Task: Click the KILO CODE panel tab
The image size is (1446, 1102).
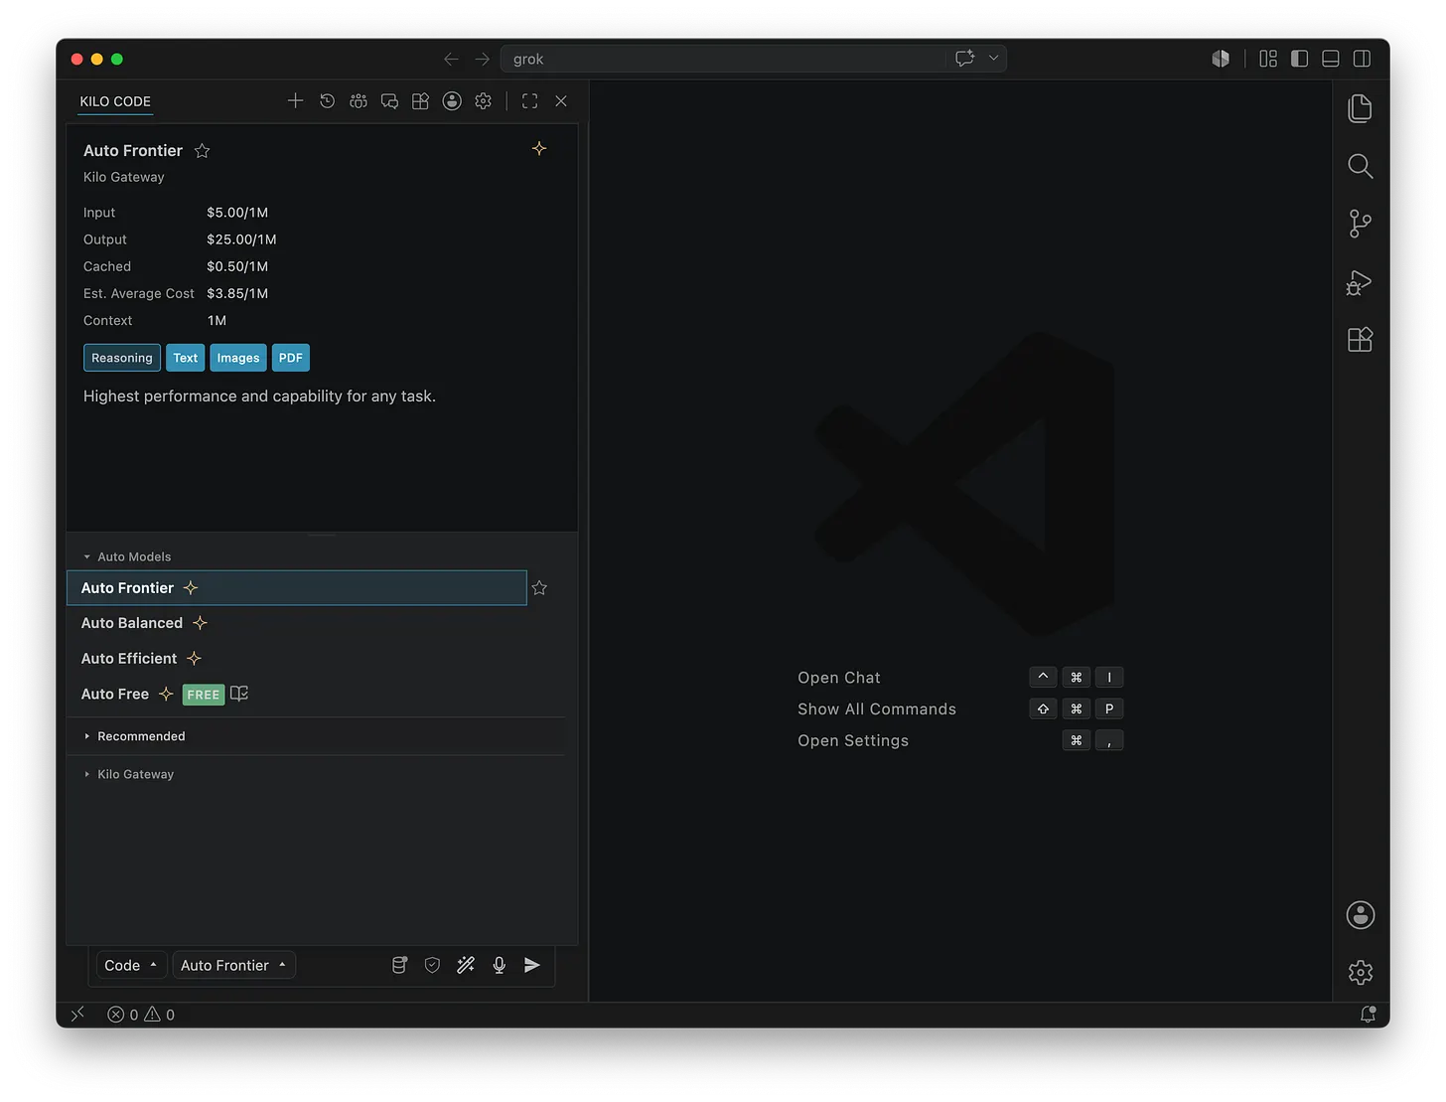Action: coord(115,101)
